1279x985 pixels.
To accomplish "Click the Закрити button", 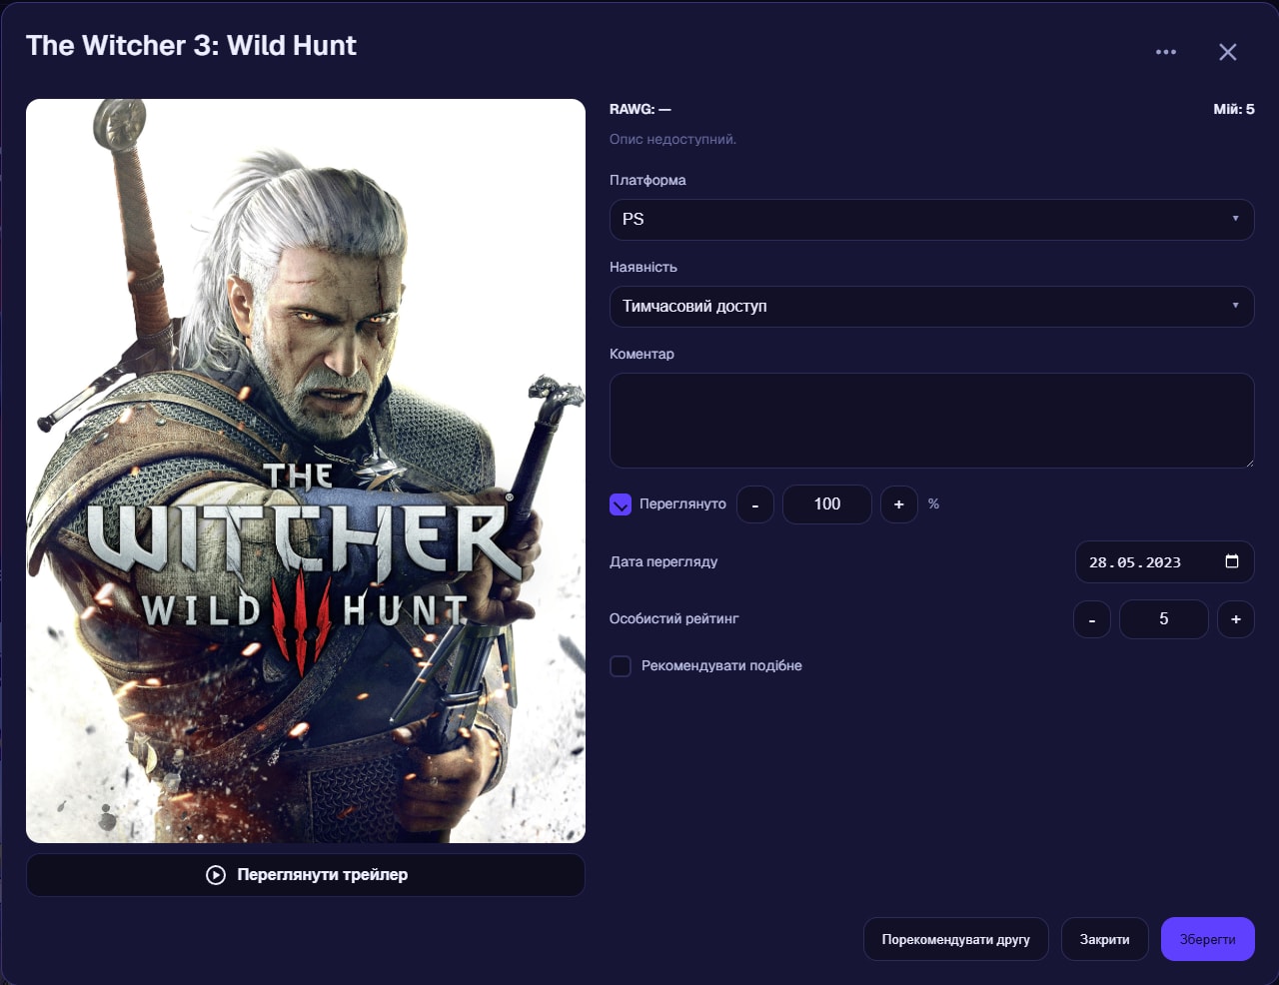I will pyautogui.click(x=1105, y=939).
